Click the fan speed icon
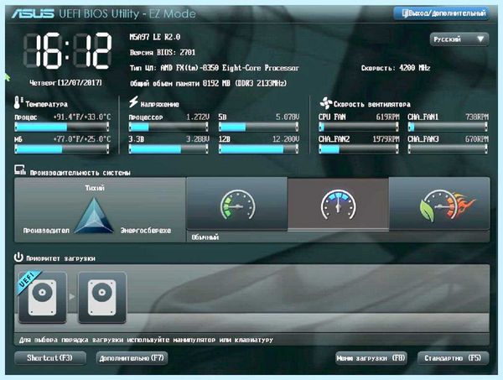 pos(325,103)
